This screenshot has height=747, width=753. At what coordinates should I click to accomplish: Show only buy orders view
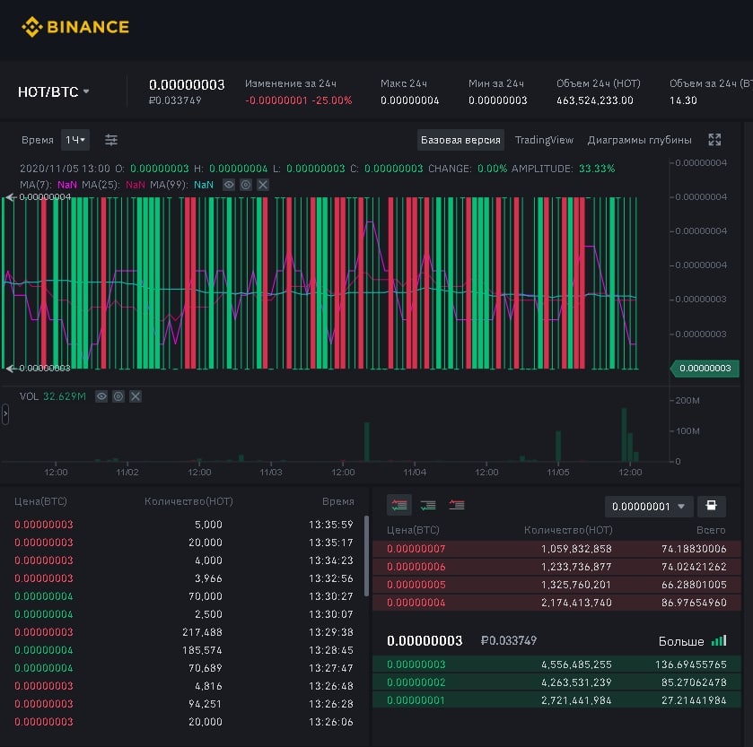(x=428, y=505)
